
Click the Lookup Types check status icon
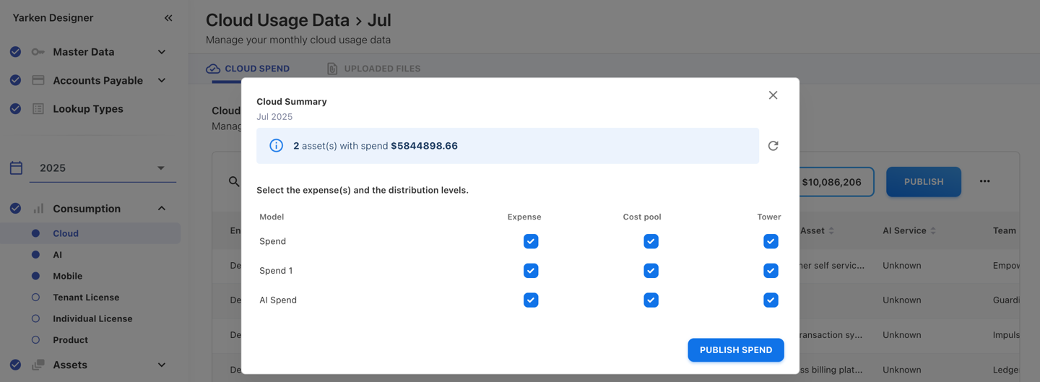pos(15,109)
